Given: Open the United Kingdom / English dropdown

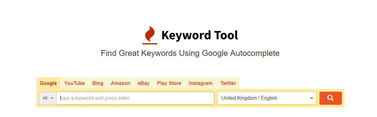Looking at the screenshot, I should (267, 98).
